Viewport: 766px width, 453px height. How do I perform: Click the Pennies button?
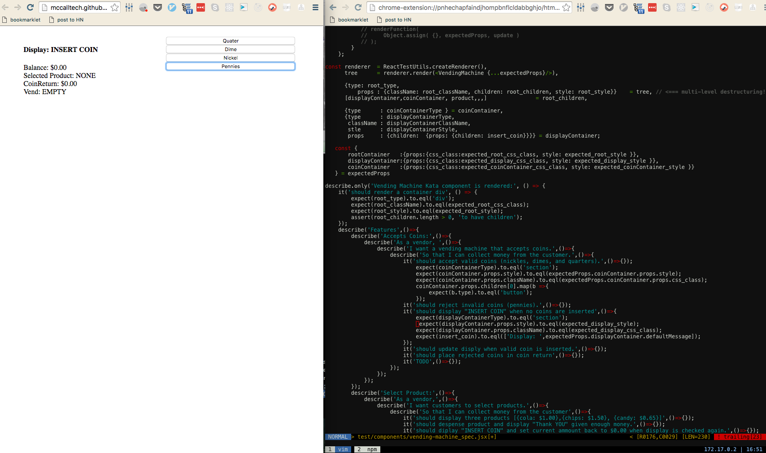point(231,66)
